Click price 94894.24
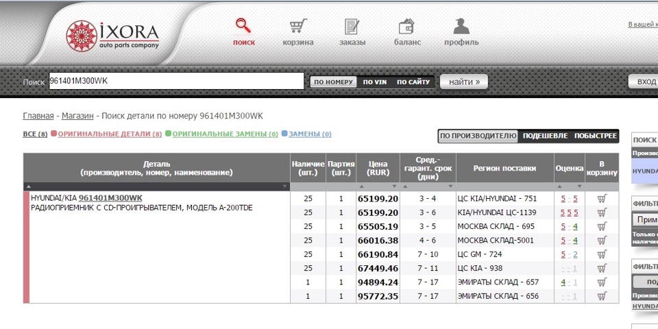The image size is (658, 329). (x=378, y=282)
